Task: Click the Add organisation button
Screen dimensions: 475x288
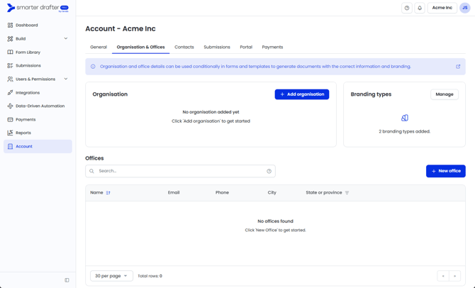Action: click(302, 94)
